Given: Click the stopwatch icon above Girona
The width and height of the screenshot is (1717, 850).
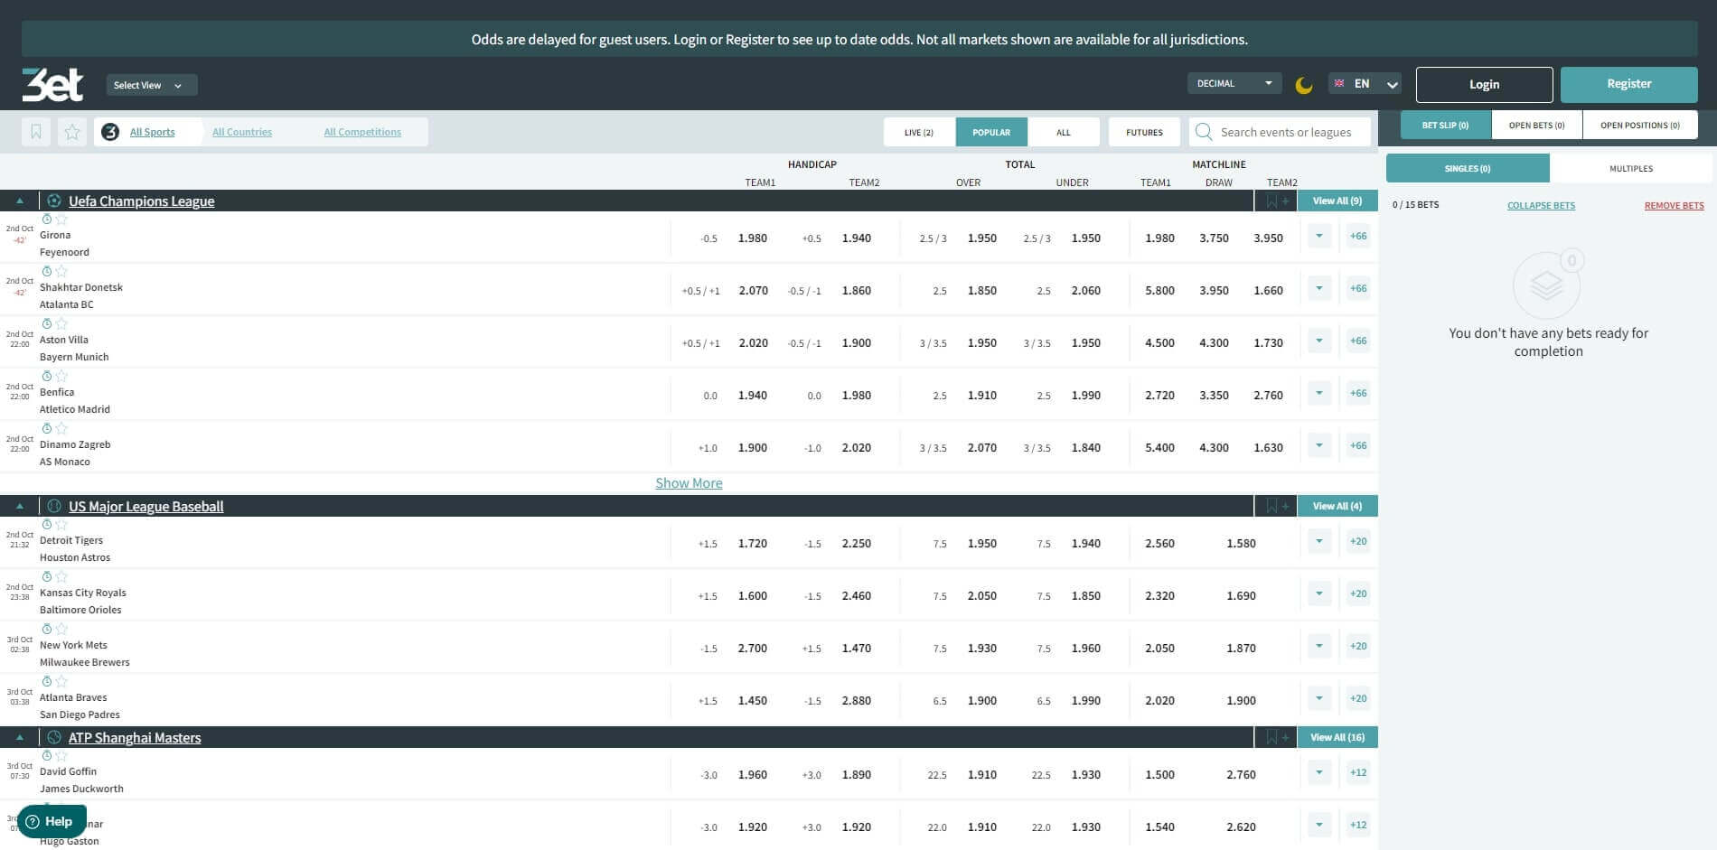Looking at the screenshot, I should 47,220.
